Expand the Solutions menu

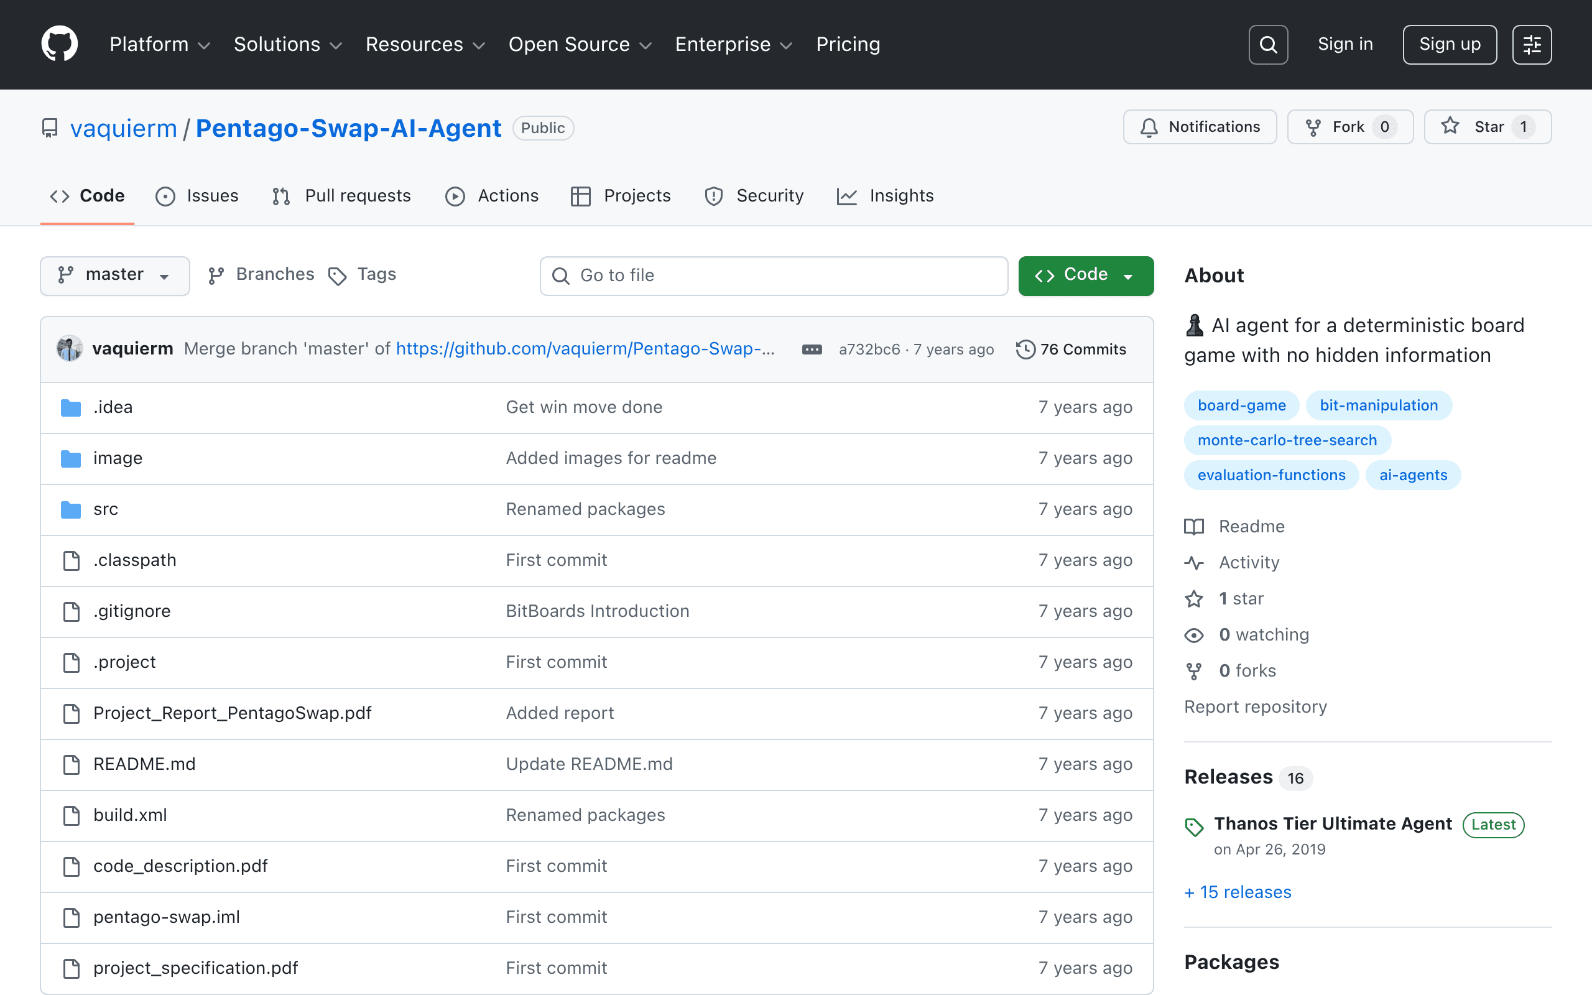click(x=288, y=44)
